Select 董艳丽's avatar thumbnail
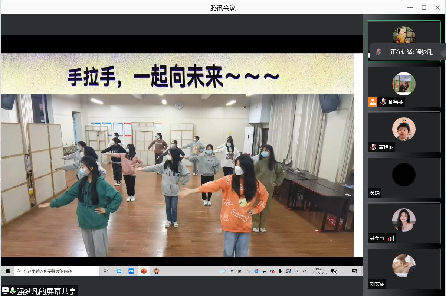Image resolution: width=446 pixels, height=296 pixels. pos(404,129)
